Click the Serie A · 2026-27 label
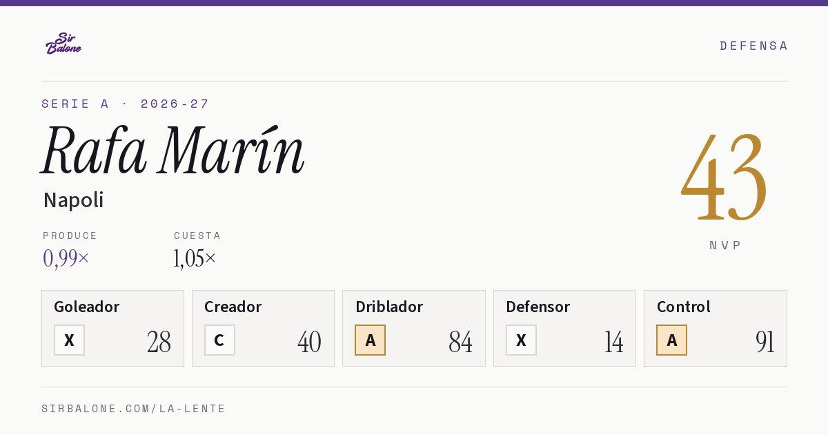This screenshot has height=435, width=828. [126, 104]
